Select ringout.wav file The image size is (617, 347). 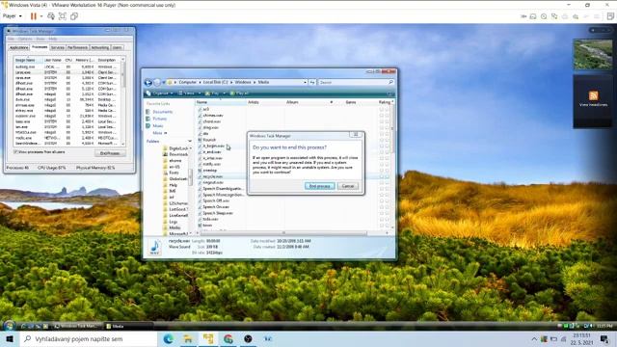click(210, 182)
